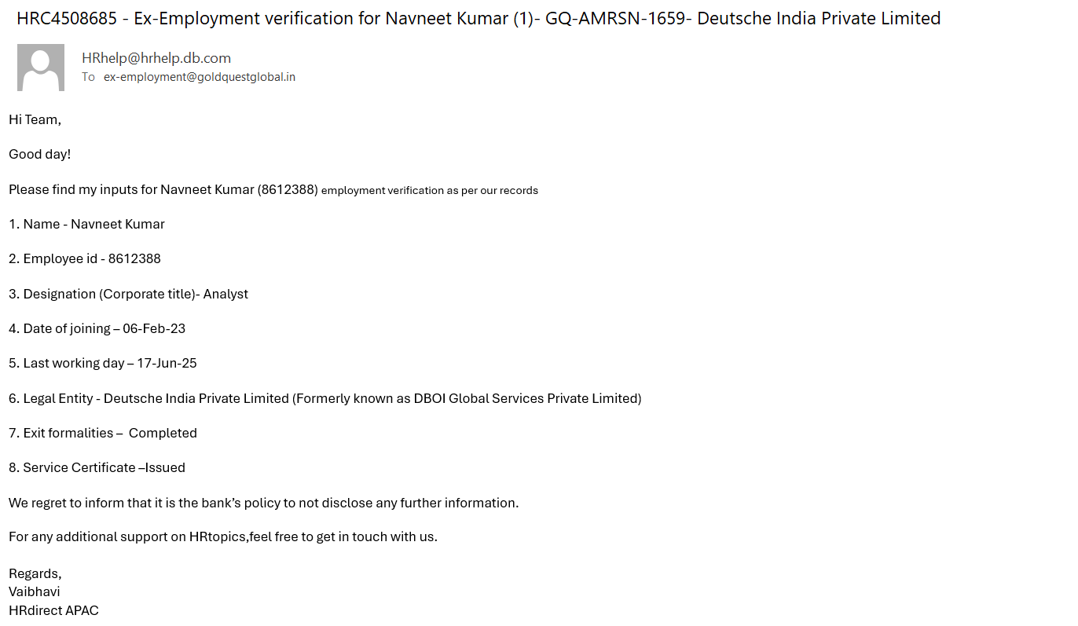The image size is (1078, 626).
Task: Click the Legal Entity line
Action: 324,399
